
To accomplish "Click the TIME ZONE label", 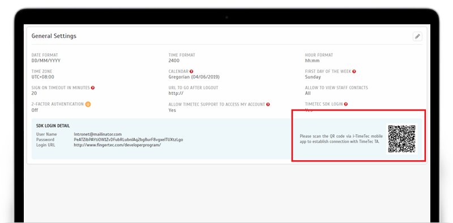I will (42, 72).
